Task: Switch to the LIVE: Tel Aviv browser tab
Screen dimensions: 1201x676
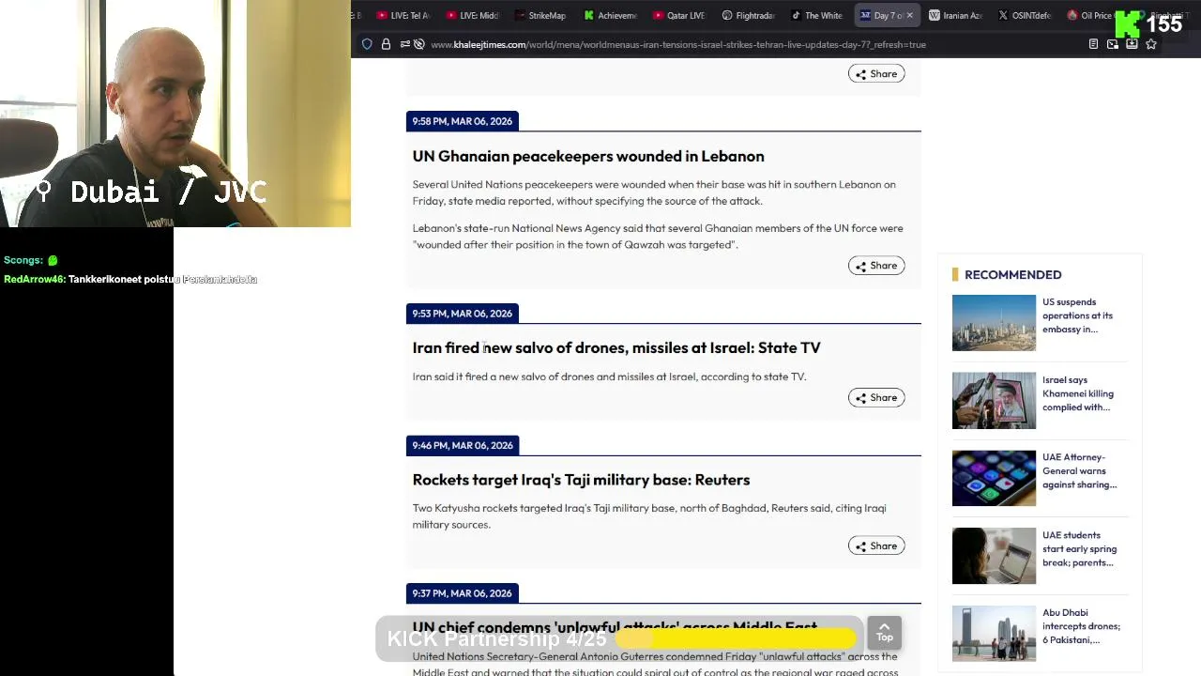Action: (403, 15)
